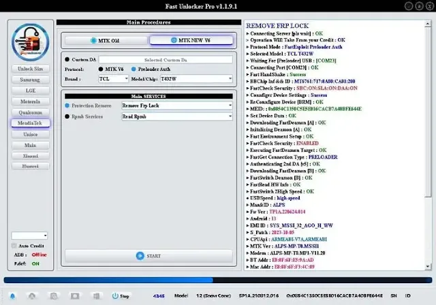Click the USBSpeed high-speed log line

[273, 198]
